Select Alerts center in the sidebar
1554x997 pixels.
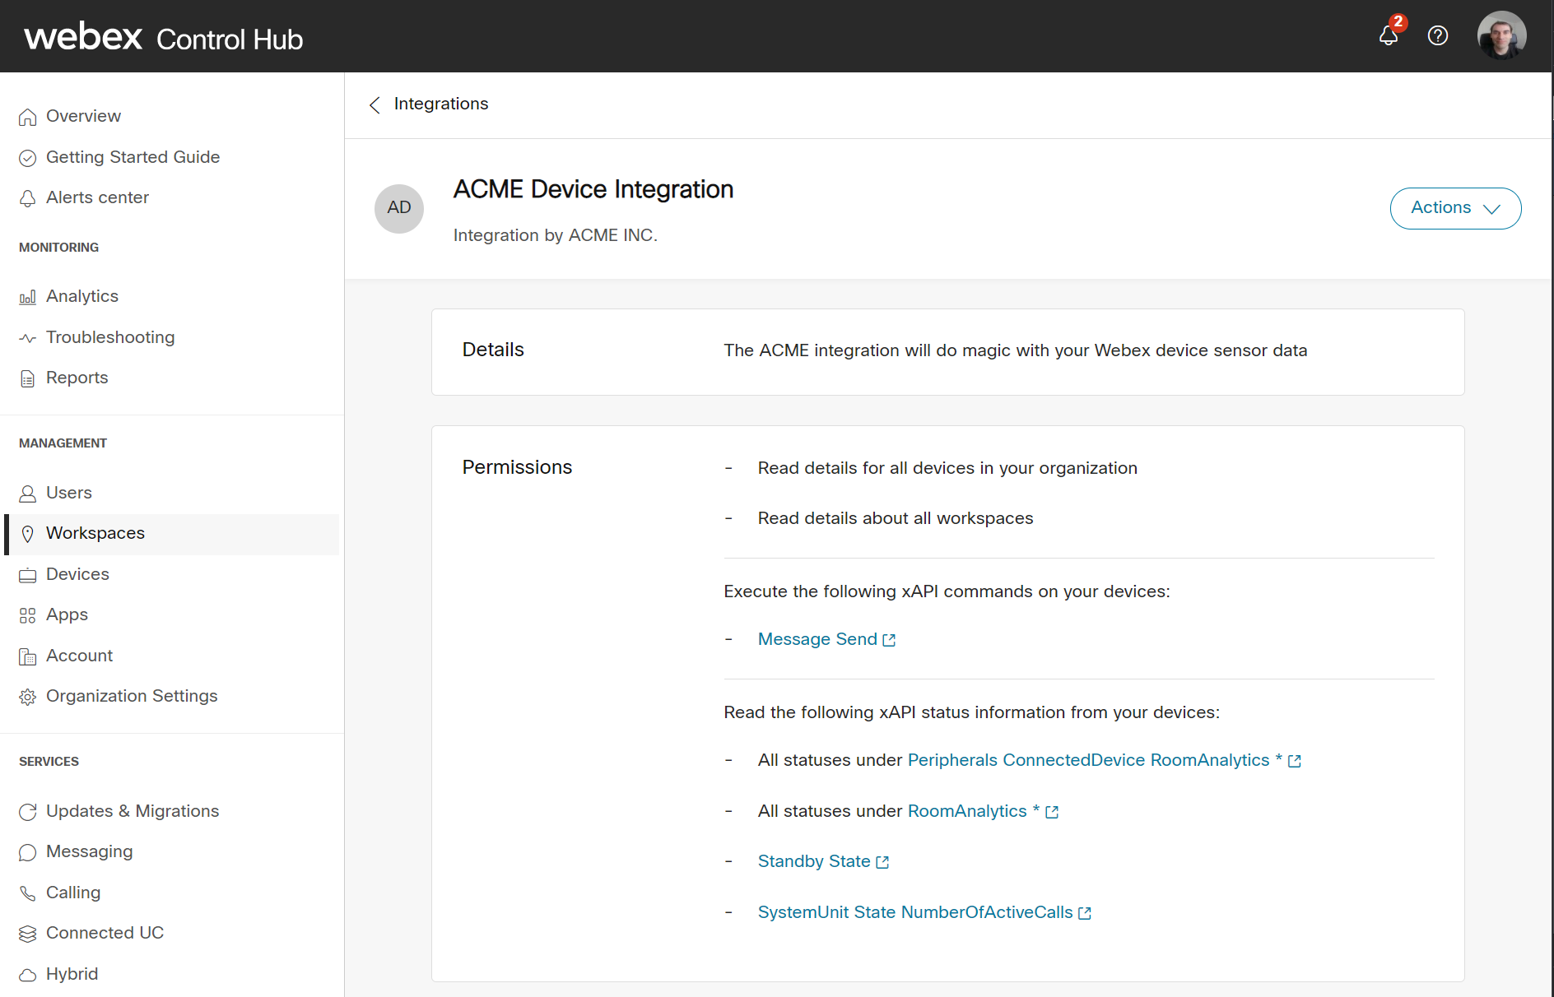click(97, 197)
